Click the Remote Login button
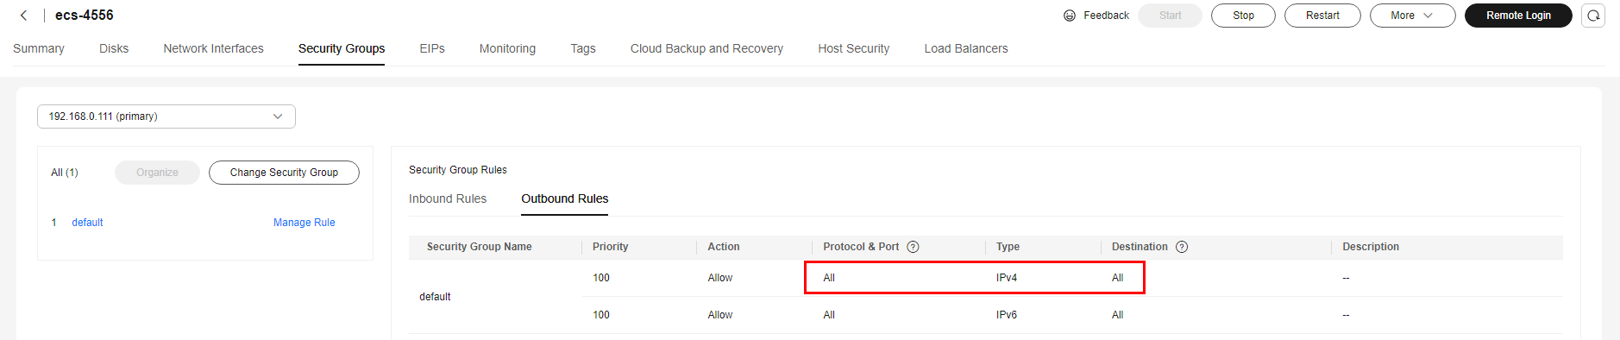The height and width of the screenshot is (340, 1620). click(1518, 16)
